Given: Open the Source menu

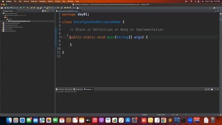Looking at the screenshot, I should [x=26, y=1].
